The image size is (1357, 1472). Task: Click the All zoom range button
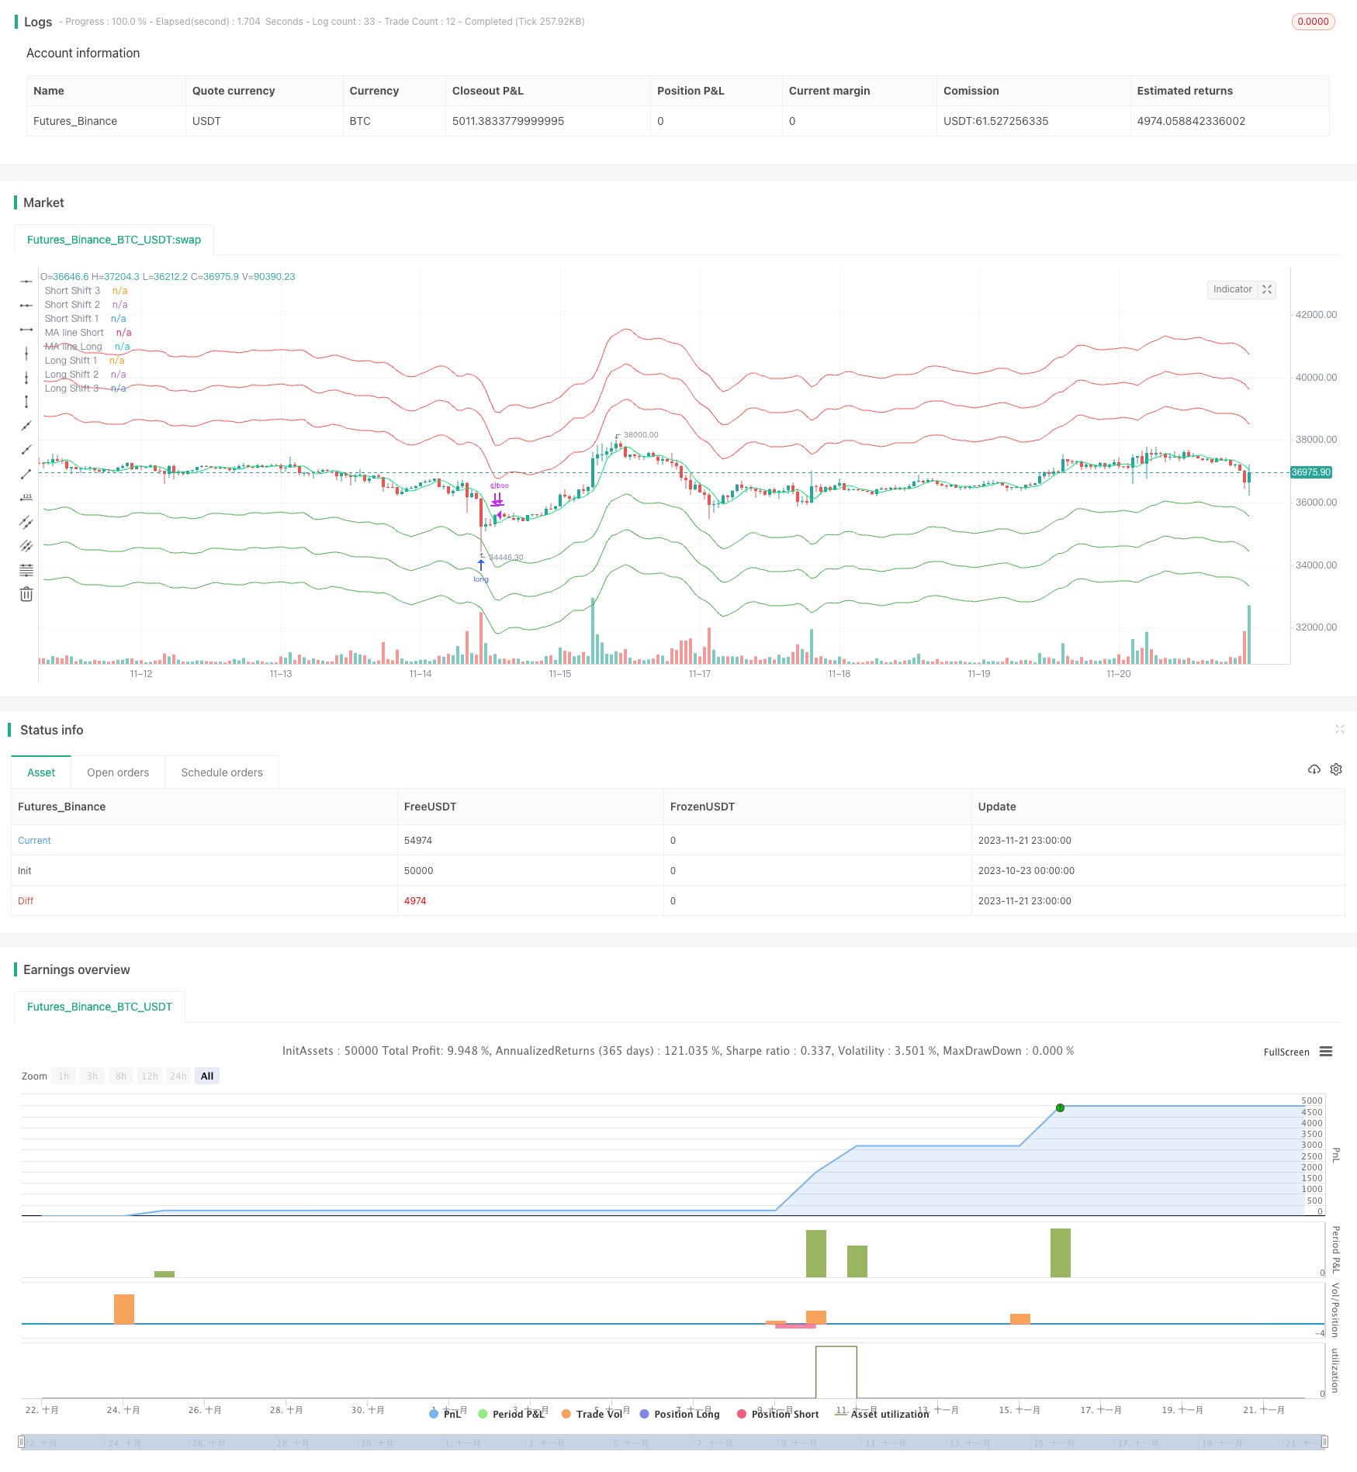[x=207, y=1076]
